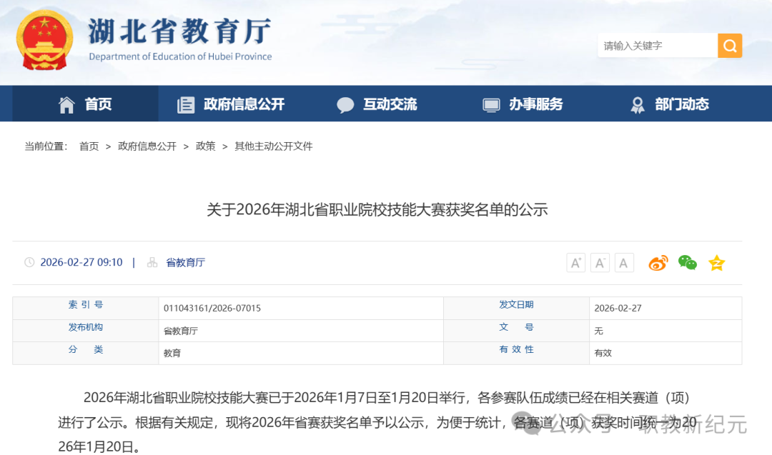Click the 当前位置 breadcrumb label
The height and width of the screenshot is (455, 772).
click(46, 146)
